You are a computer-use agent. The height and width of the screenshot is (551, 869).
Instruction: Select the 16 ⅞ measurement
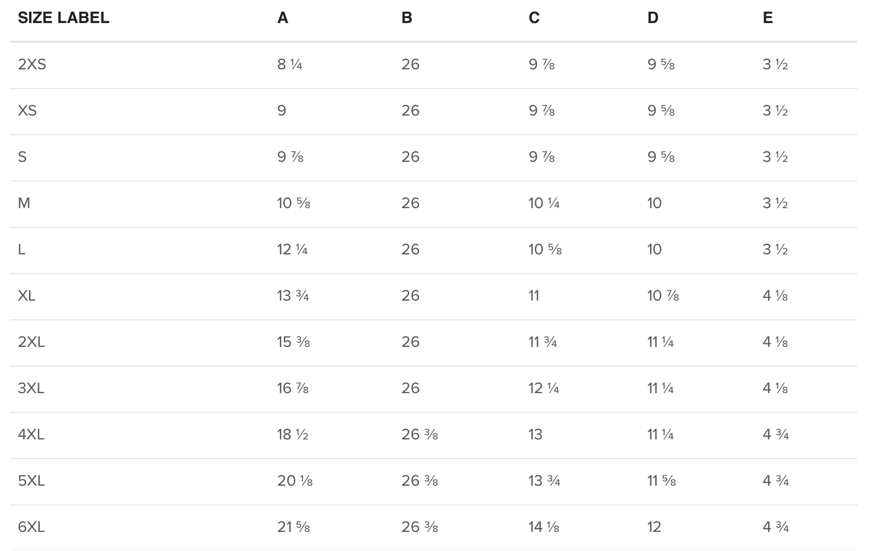(293, 388)
